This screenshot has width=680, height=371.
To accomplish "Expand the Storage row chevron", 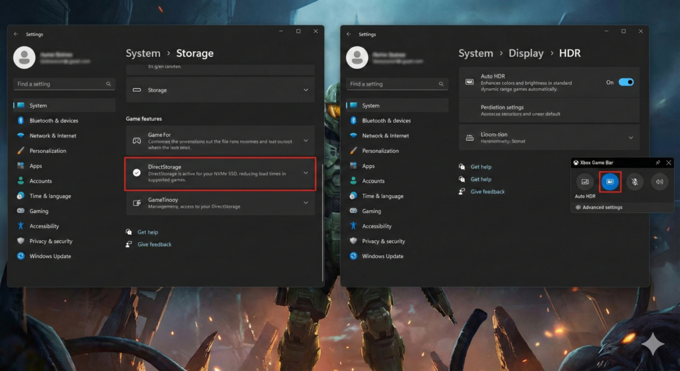I will tap(305, 90).
